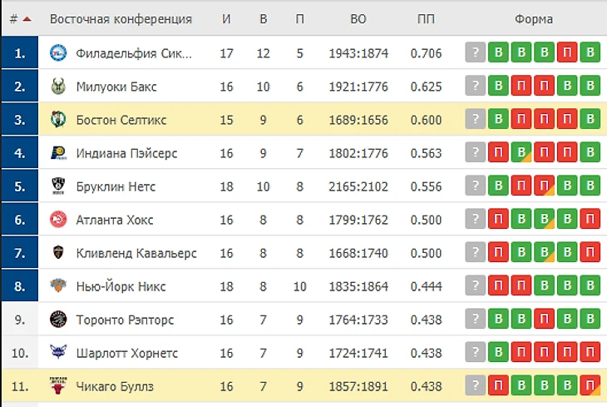Click the first red П badge in Chicago's form
This screenshot has width=607, height=407.
(498, 385)
